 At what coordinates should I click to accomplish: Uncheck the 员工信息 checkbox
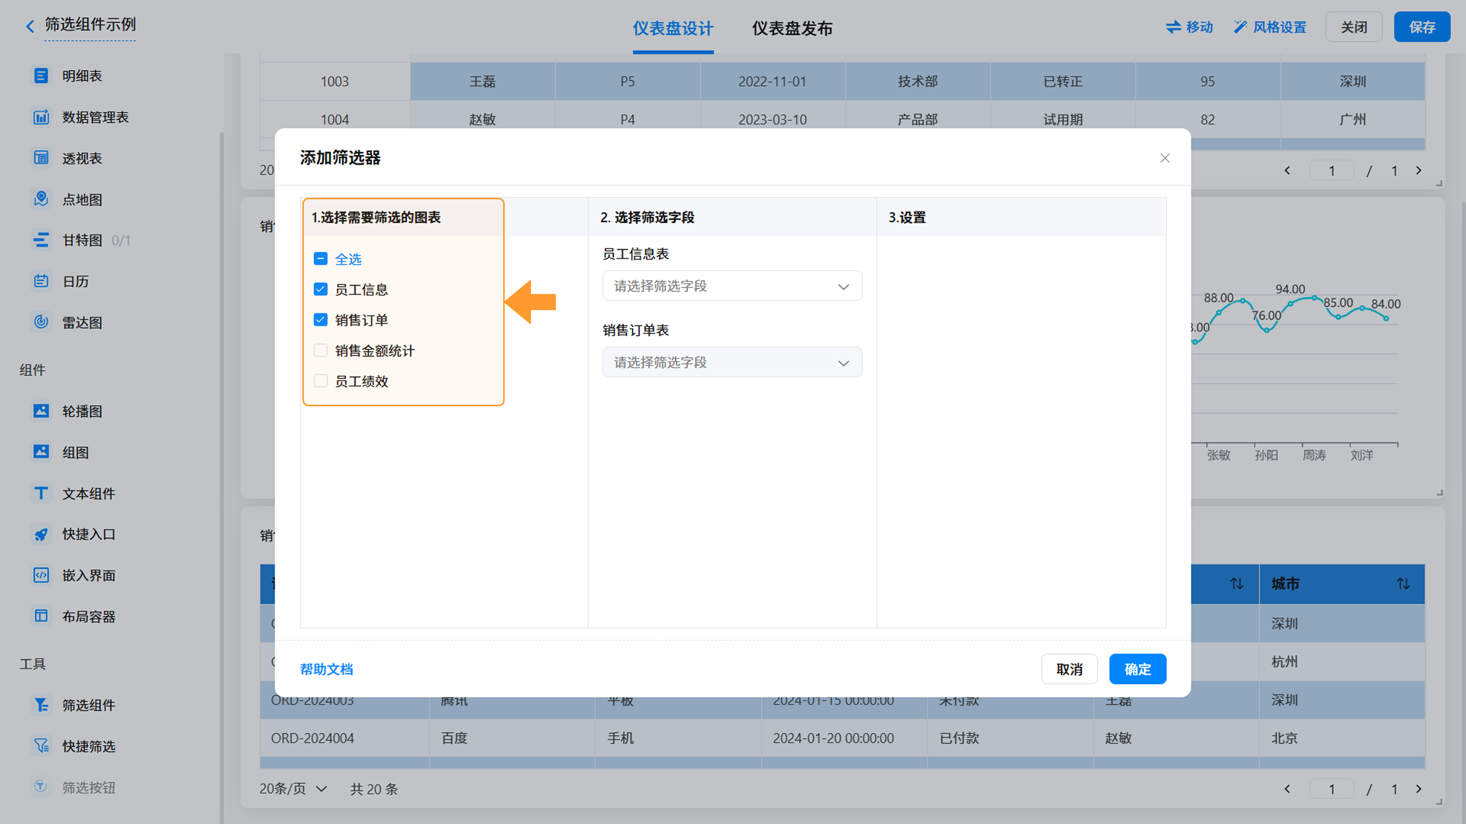point(320,289)
